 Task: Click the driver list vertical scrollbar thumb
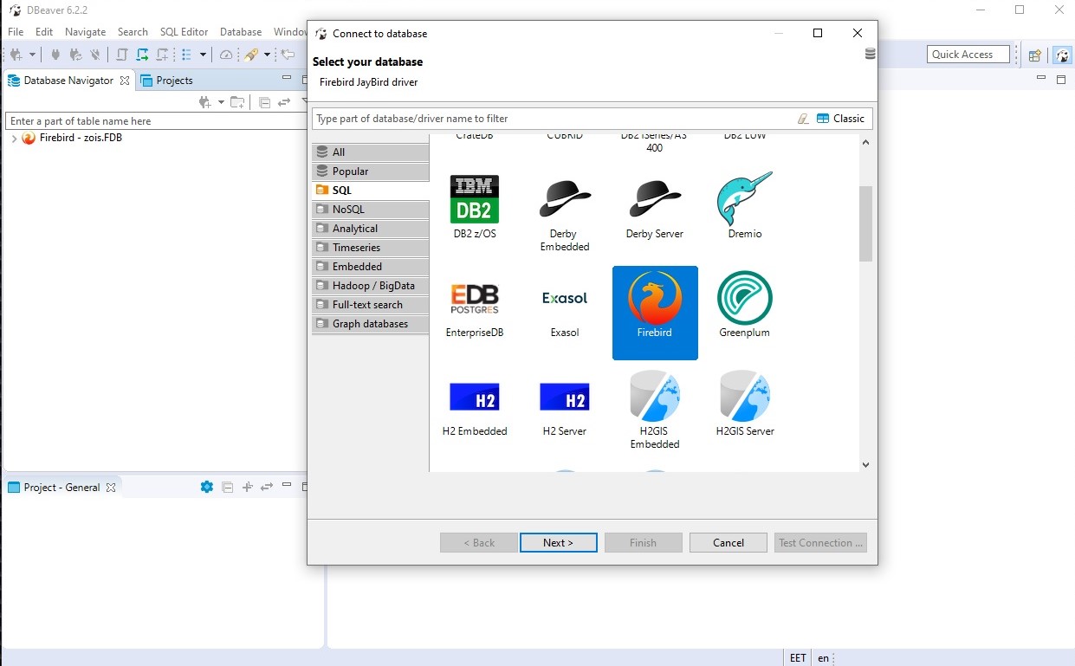click(x=865, y=223)
